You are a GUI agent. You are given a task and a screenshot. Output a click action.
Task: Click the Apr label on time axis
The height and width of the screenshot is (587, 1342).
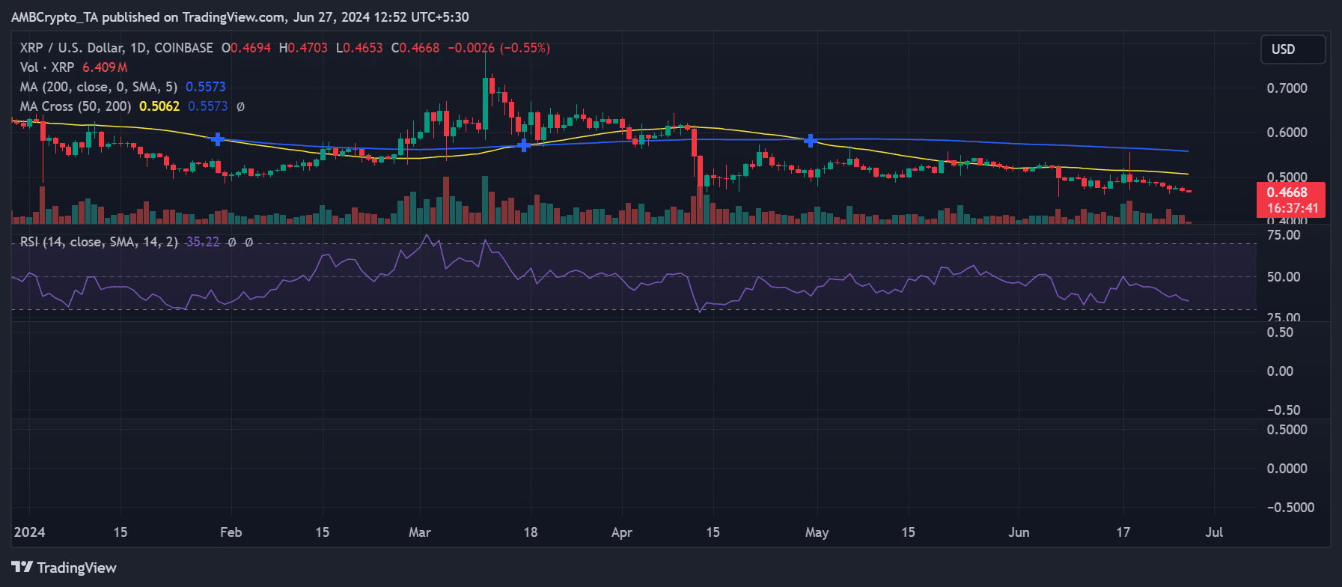[622, 532]
